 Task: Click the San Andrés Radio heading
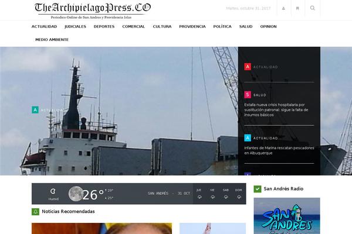click(283, 189)
